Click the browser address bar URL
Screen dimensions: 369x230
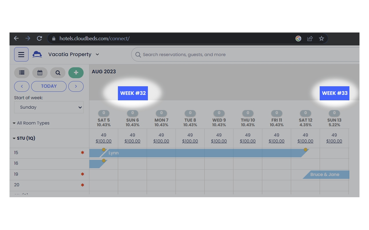[95, 39]
